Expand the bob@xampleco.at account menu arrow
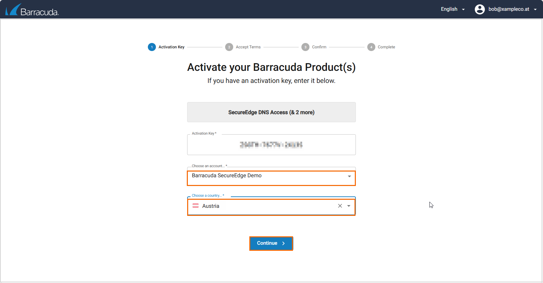Screen dimensions: 543x283 535,9
